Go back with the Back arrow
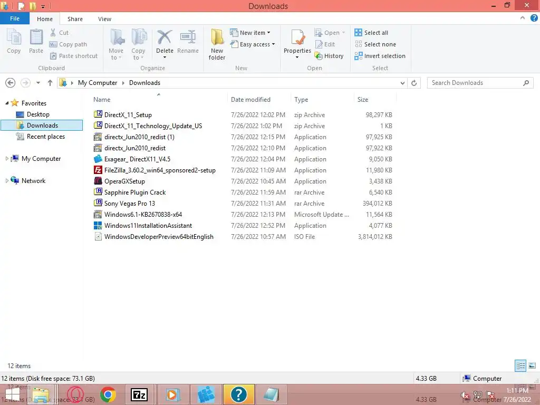 (x=11, y=83)
